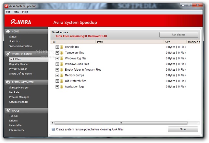Click the Old Prefetch files label
Screen dimensions: 209x143
pos(76,81)
